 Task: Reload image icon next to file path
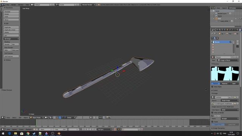tap(237, 104)
